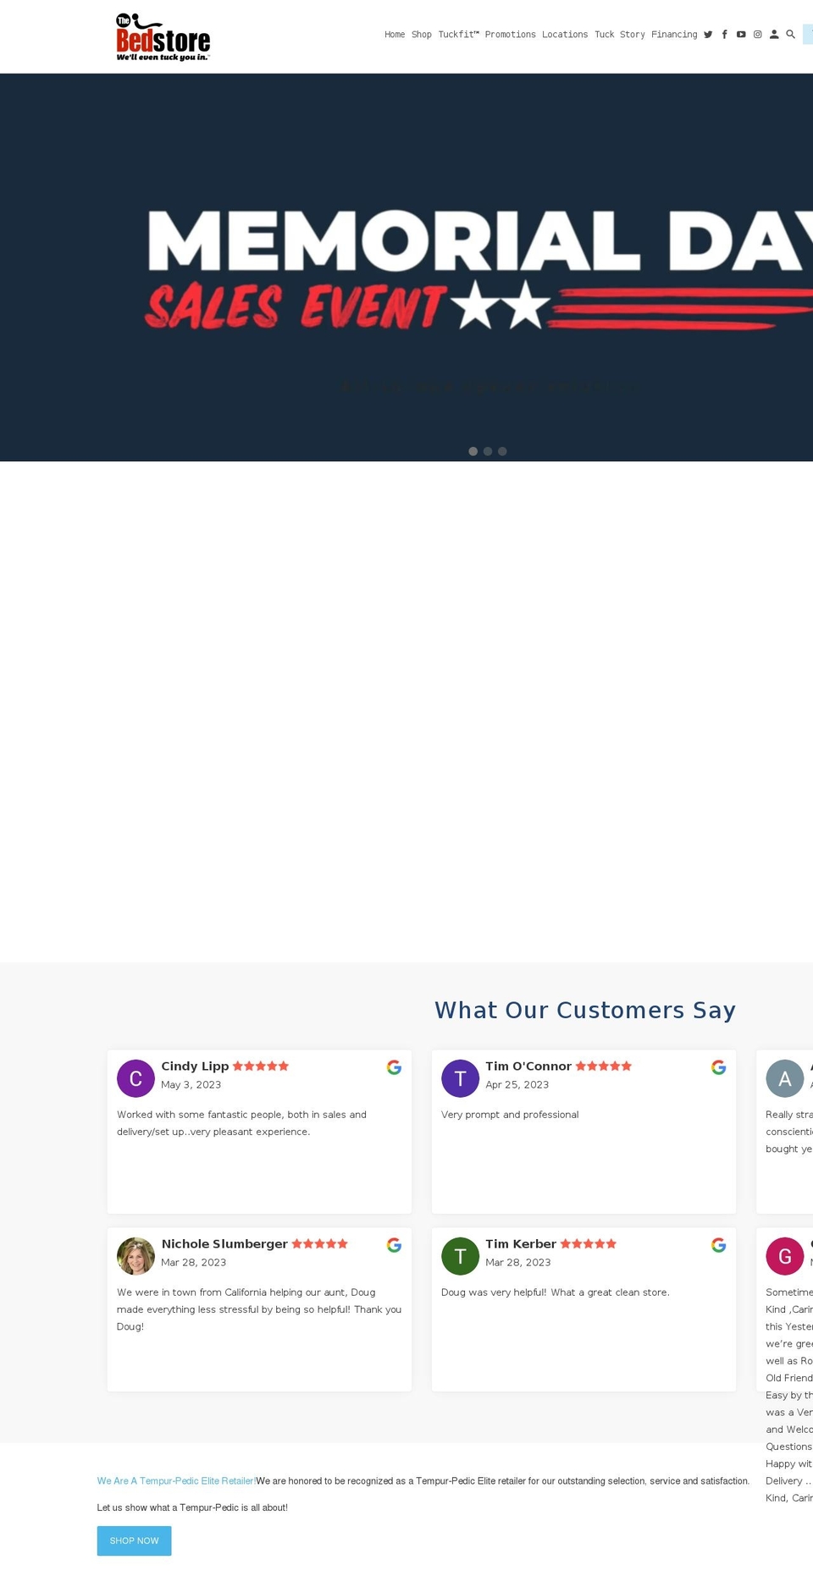Click Tim Kerber's Mar 28, 2023 date

click(518, 1263)
